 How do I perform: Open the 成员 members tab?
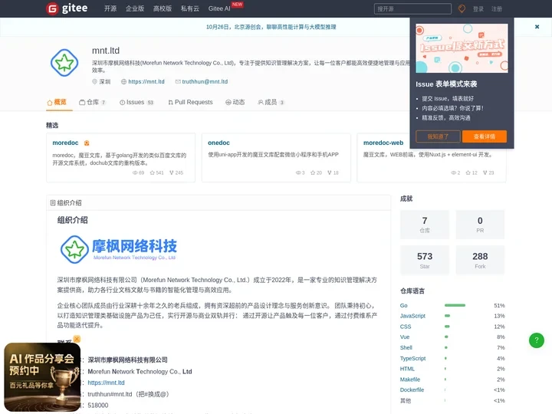pos(271,102)
